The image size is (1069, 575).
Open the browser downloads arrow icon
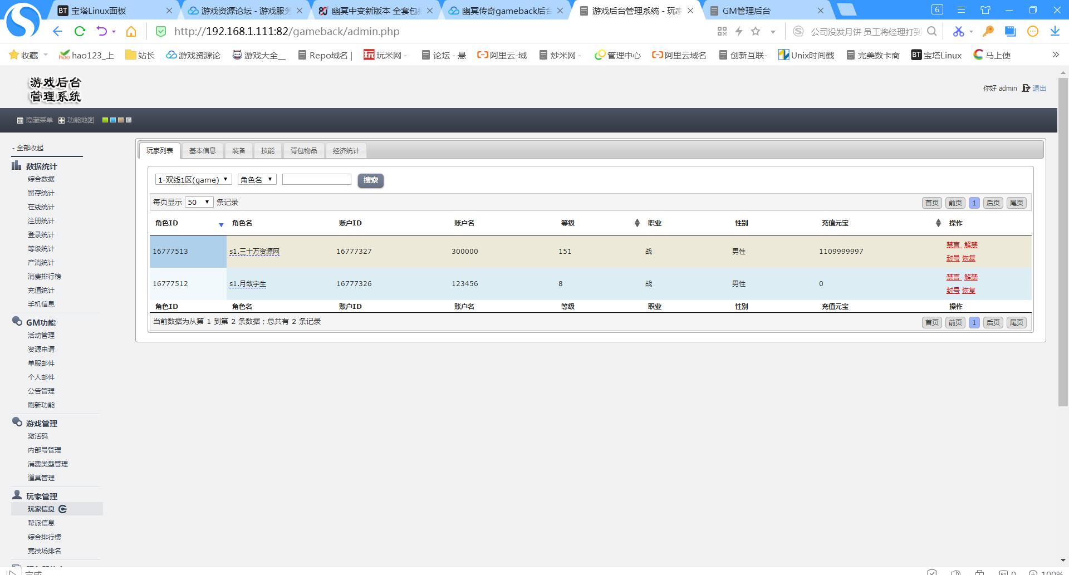[1055, 32]
